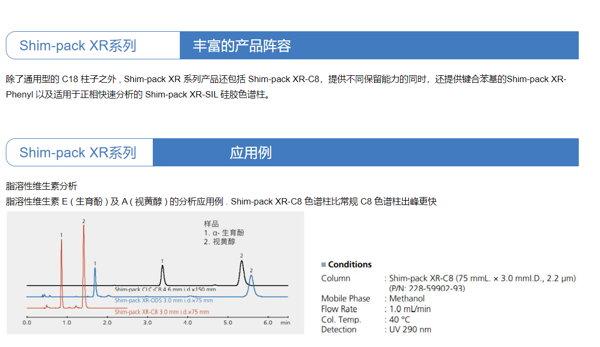This screenshot has width=600, height=347.
Task: Select the Shim-pack XR系列 label beside 应用例
Action: click(x=78, y=153)
